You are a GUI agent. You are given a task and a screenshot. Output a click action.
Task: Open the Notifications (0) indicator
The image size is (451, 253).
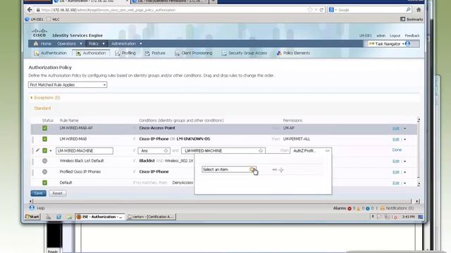click(397, 208)
